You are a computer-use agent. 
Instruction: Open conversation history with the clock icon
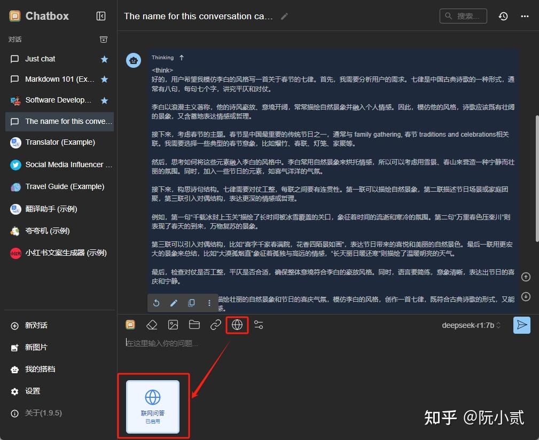pyautogui.click(x=503, y=16)
